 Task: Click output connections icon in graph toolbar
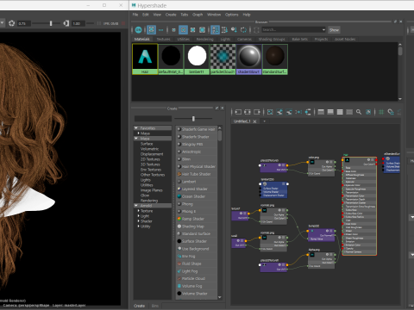(257, 112)
